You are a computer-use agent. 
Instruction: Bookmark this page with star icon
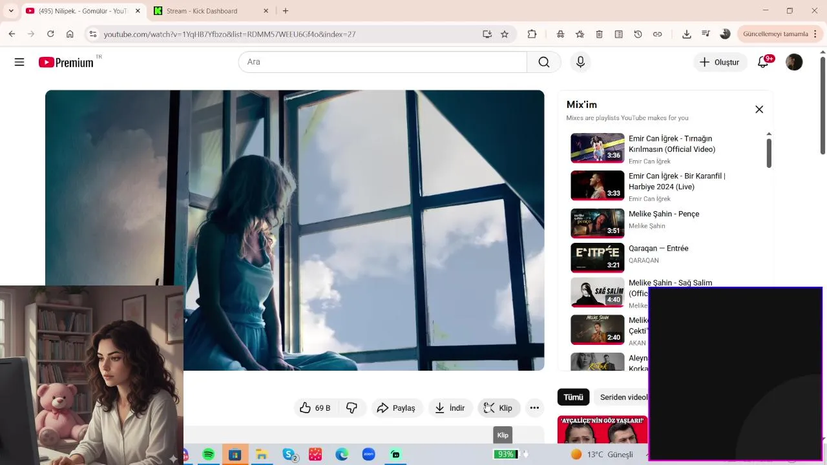(505, 34)
